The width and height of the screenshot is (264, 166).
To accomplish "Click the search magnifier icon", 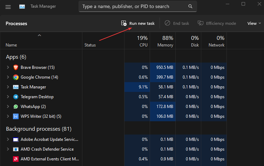I will [x=190, y=6].
